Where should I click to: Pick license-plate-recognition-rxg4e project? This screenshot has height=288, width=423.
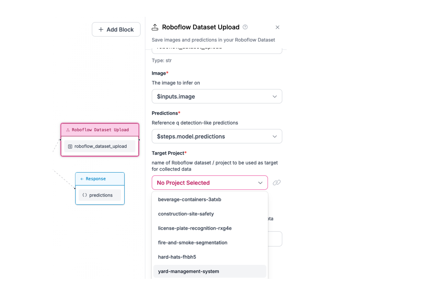coord(195,228)
